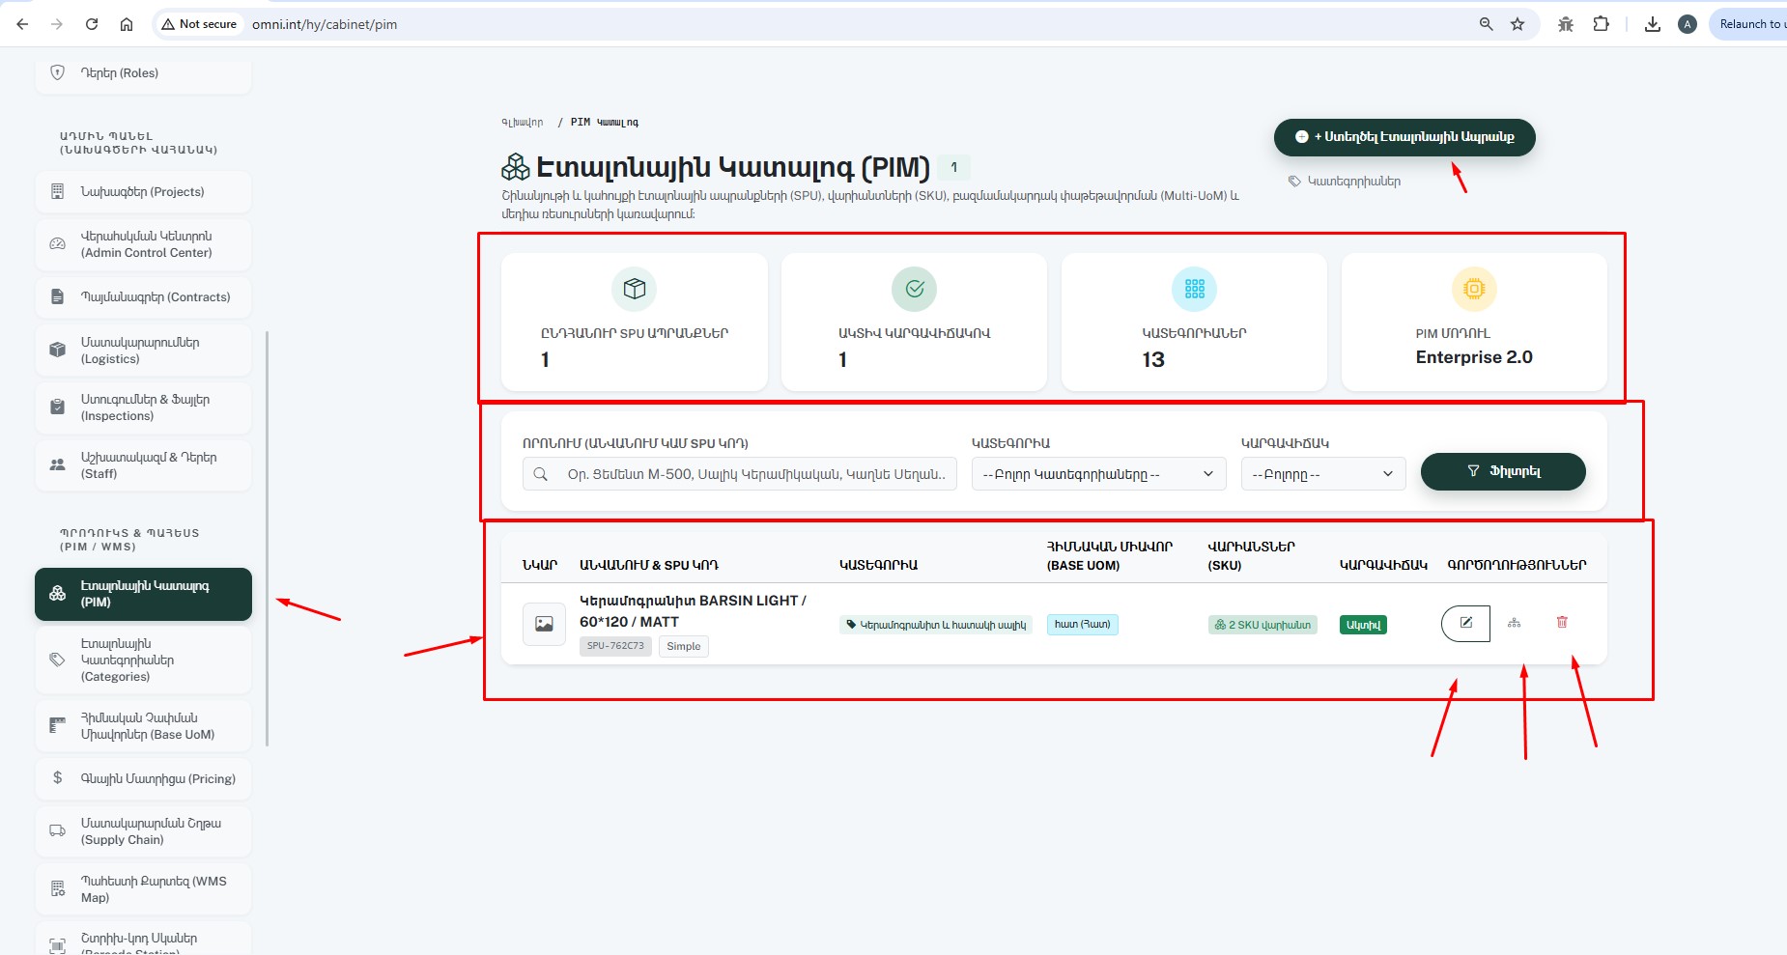Click the package icon in SPU total card
The width and height of the screenshot is (1787, 955).
point(635,289)
